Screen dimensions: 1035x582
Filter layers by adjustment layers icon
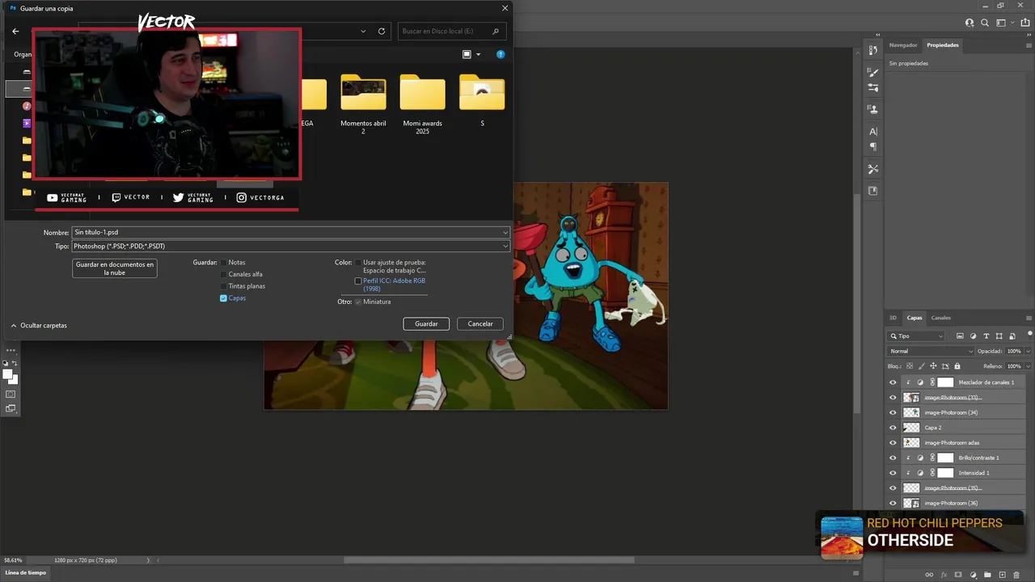(973, 336)
